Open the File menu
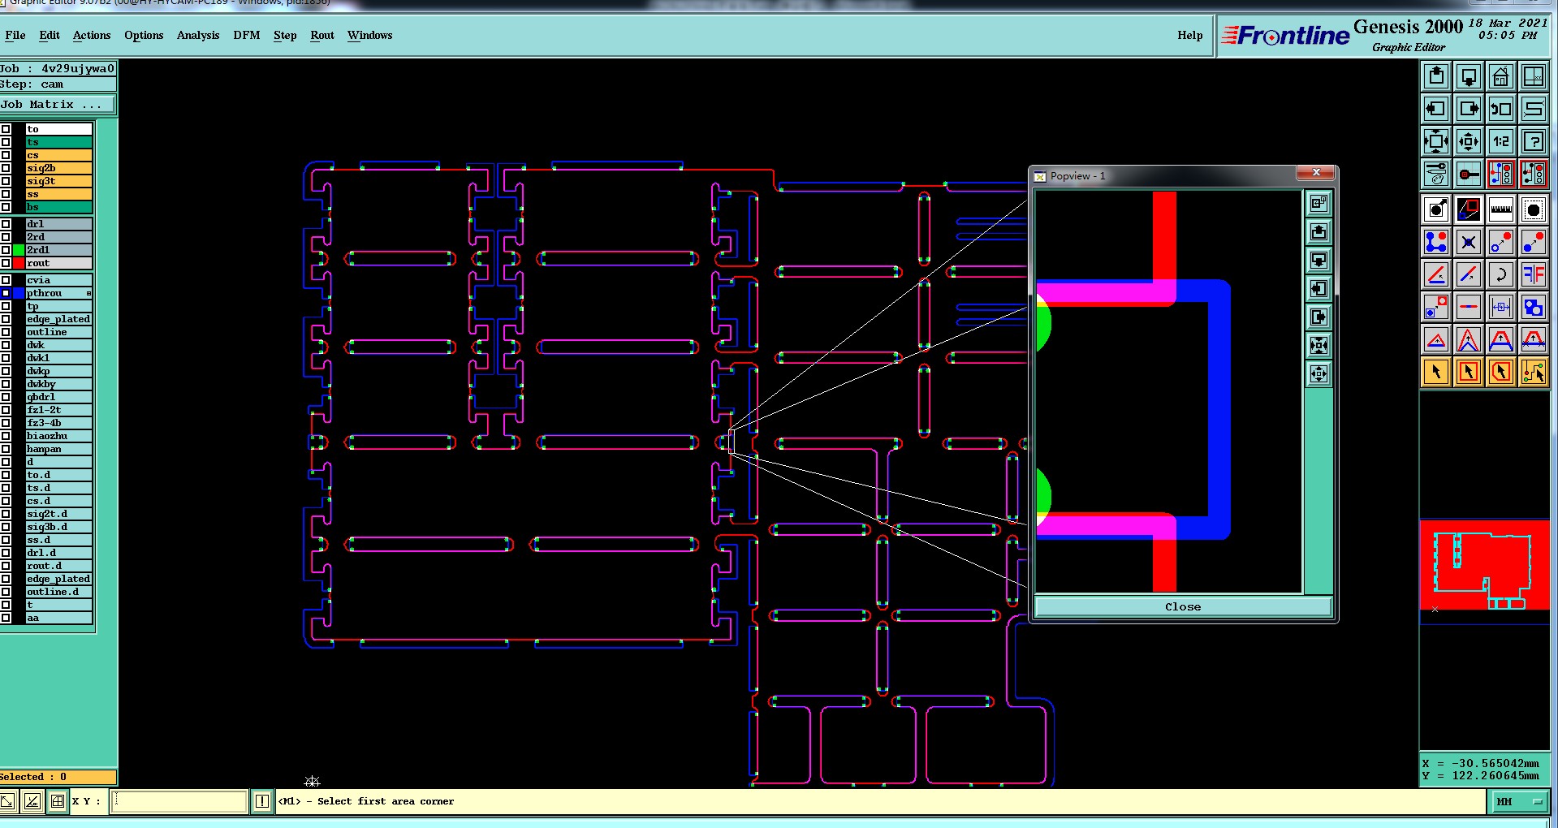Viewport: 1558px width, 828px height. pyautogui.click(x=15, y=35)
